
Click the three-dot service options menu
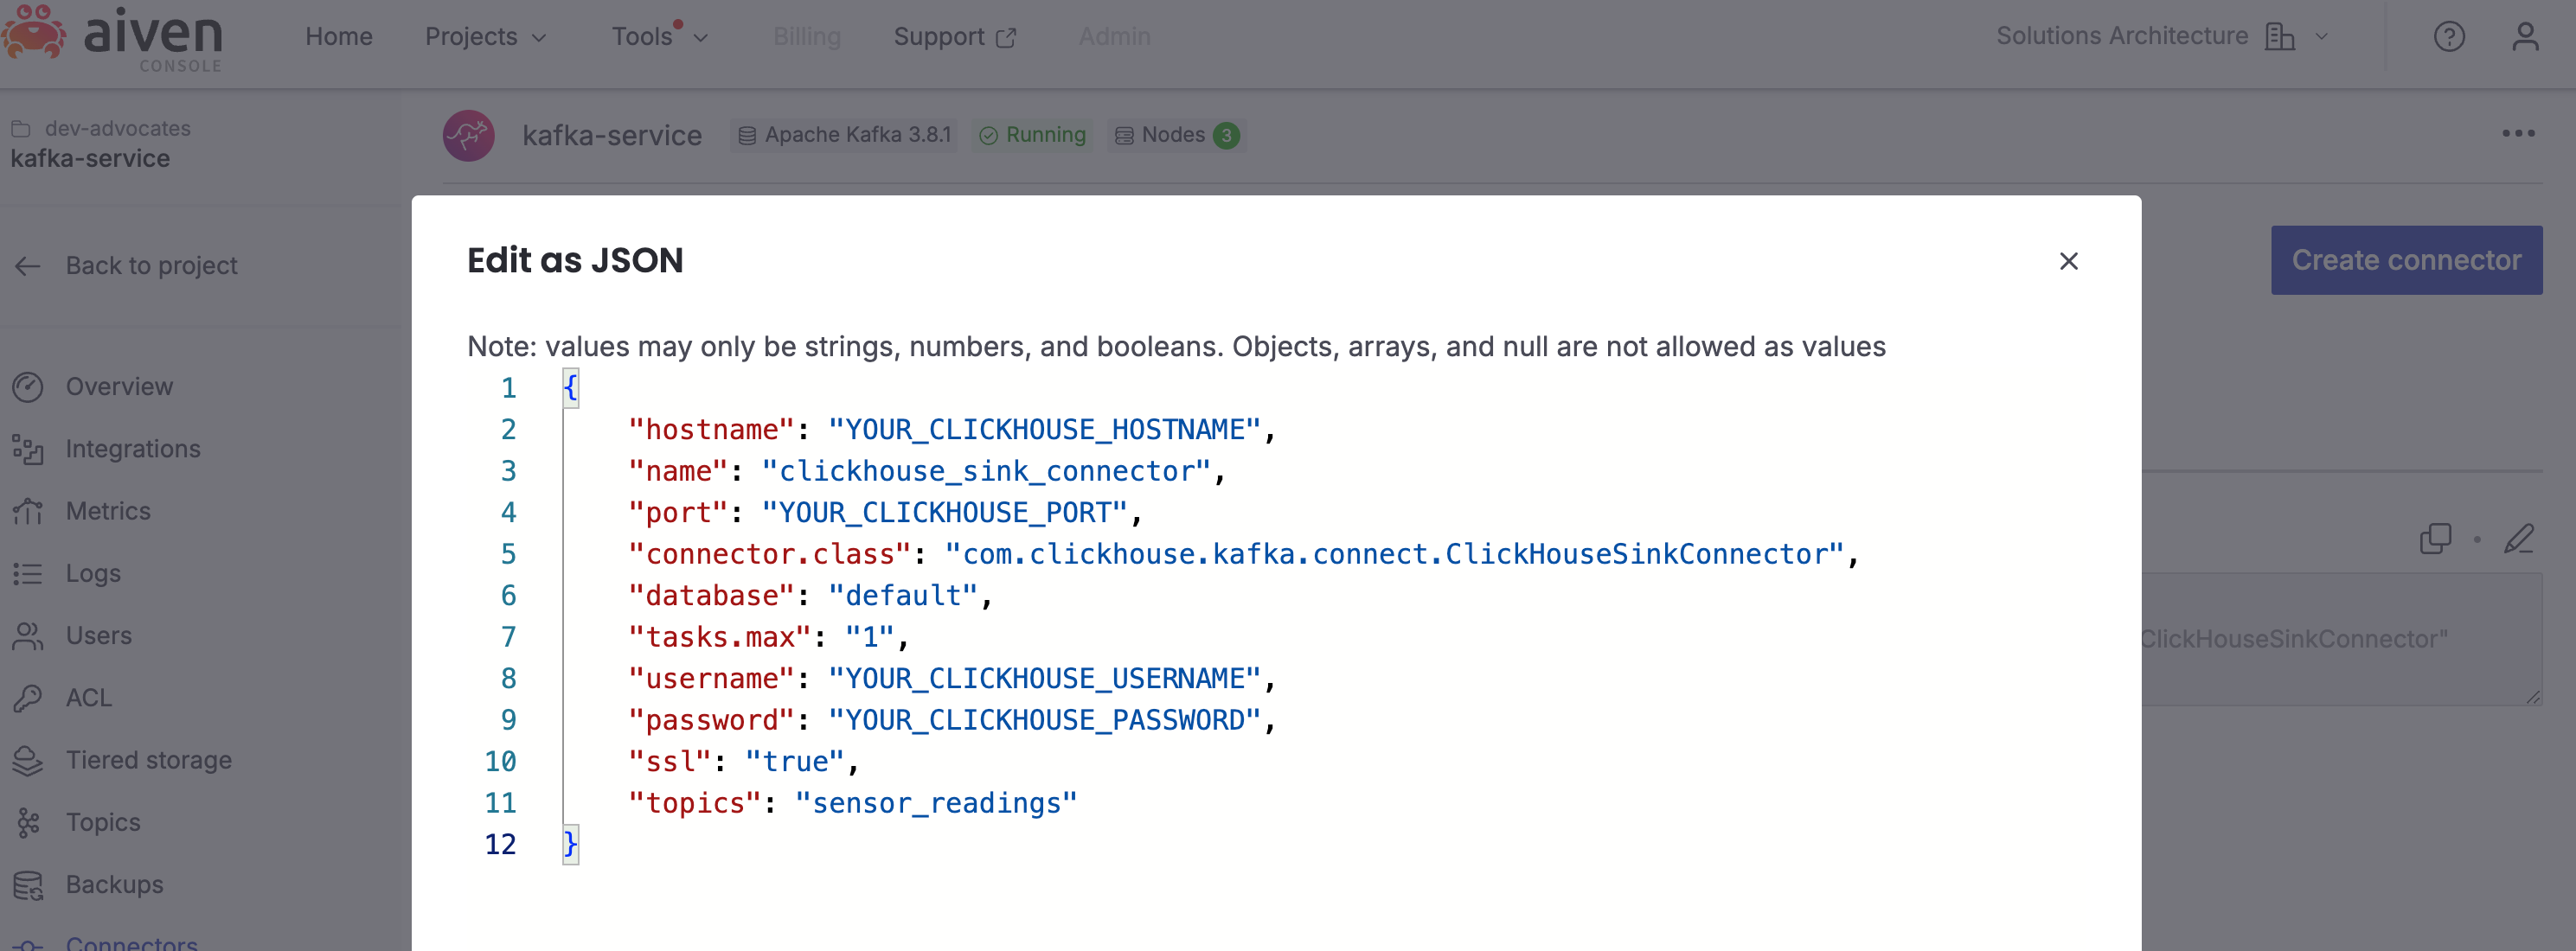click(x=2518, y=134)
